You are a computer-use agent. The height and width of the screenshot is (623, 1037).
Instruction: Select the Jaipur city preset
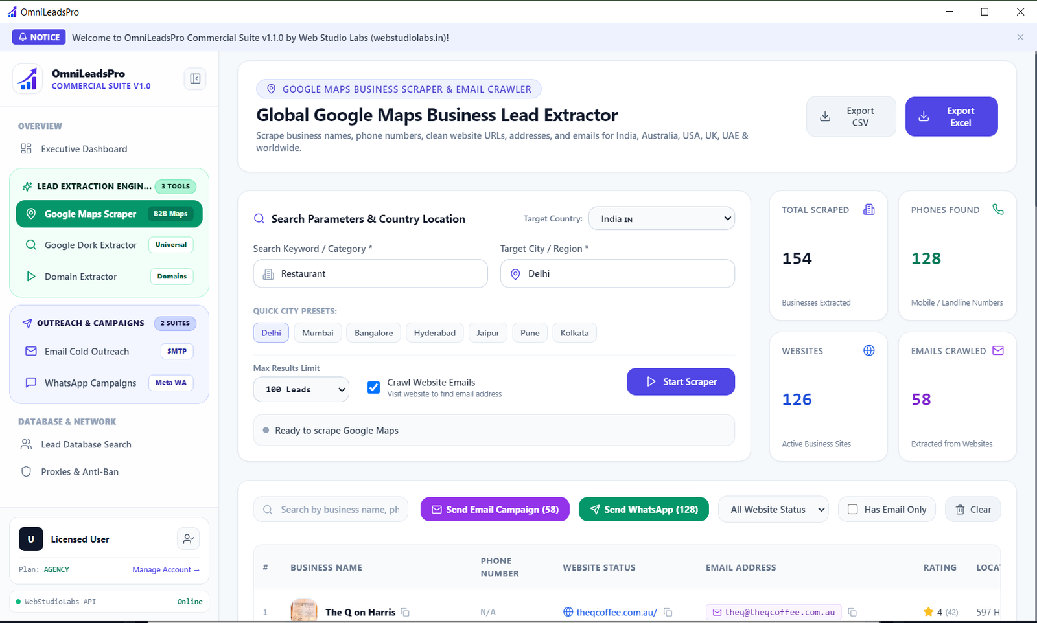click(488, 333)
